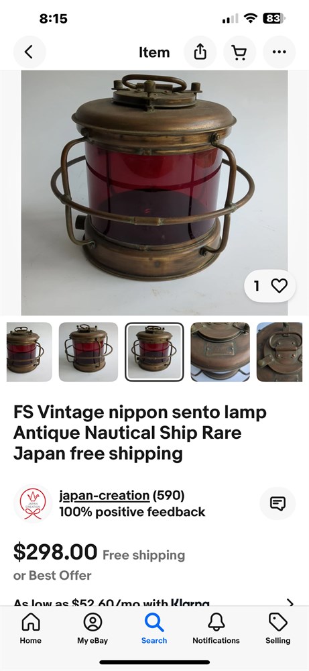
Task: Open the Selling tag tab
Action: click(277, 628)
